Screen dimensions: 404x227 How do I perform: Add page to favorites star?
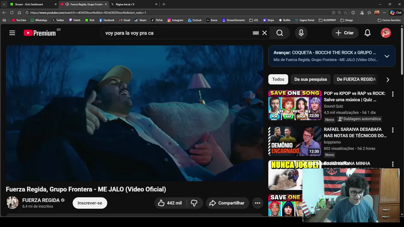[345, 13]
